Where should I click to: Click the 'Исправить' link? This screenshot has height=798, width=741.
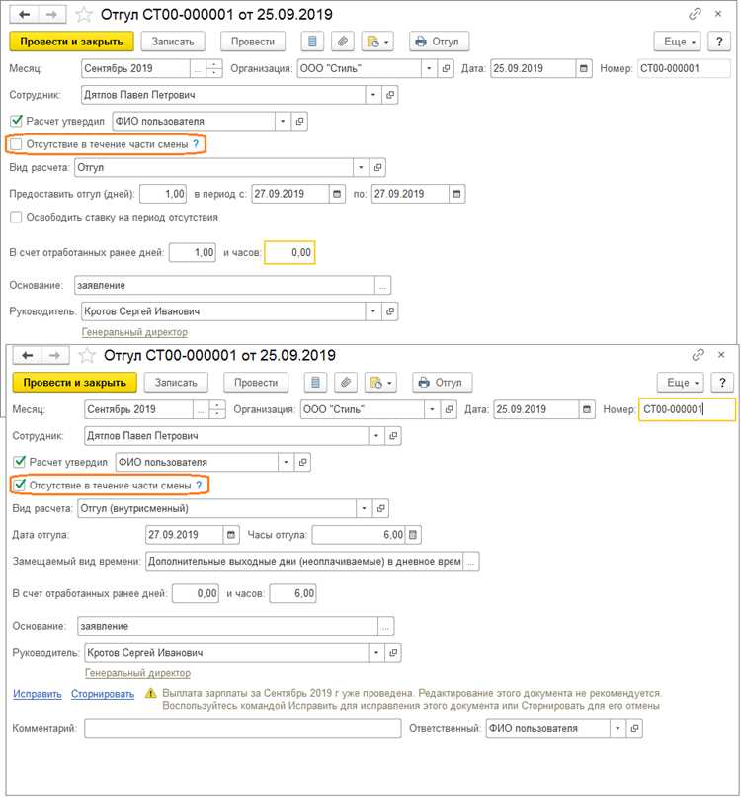click(37, 694)
